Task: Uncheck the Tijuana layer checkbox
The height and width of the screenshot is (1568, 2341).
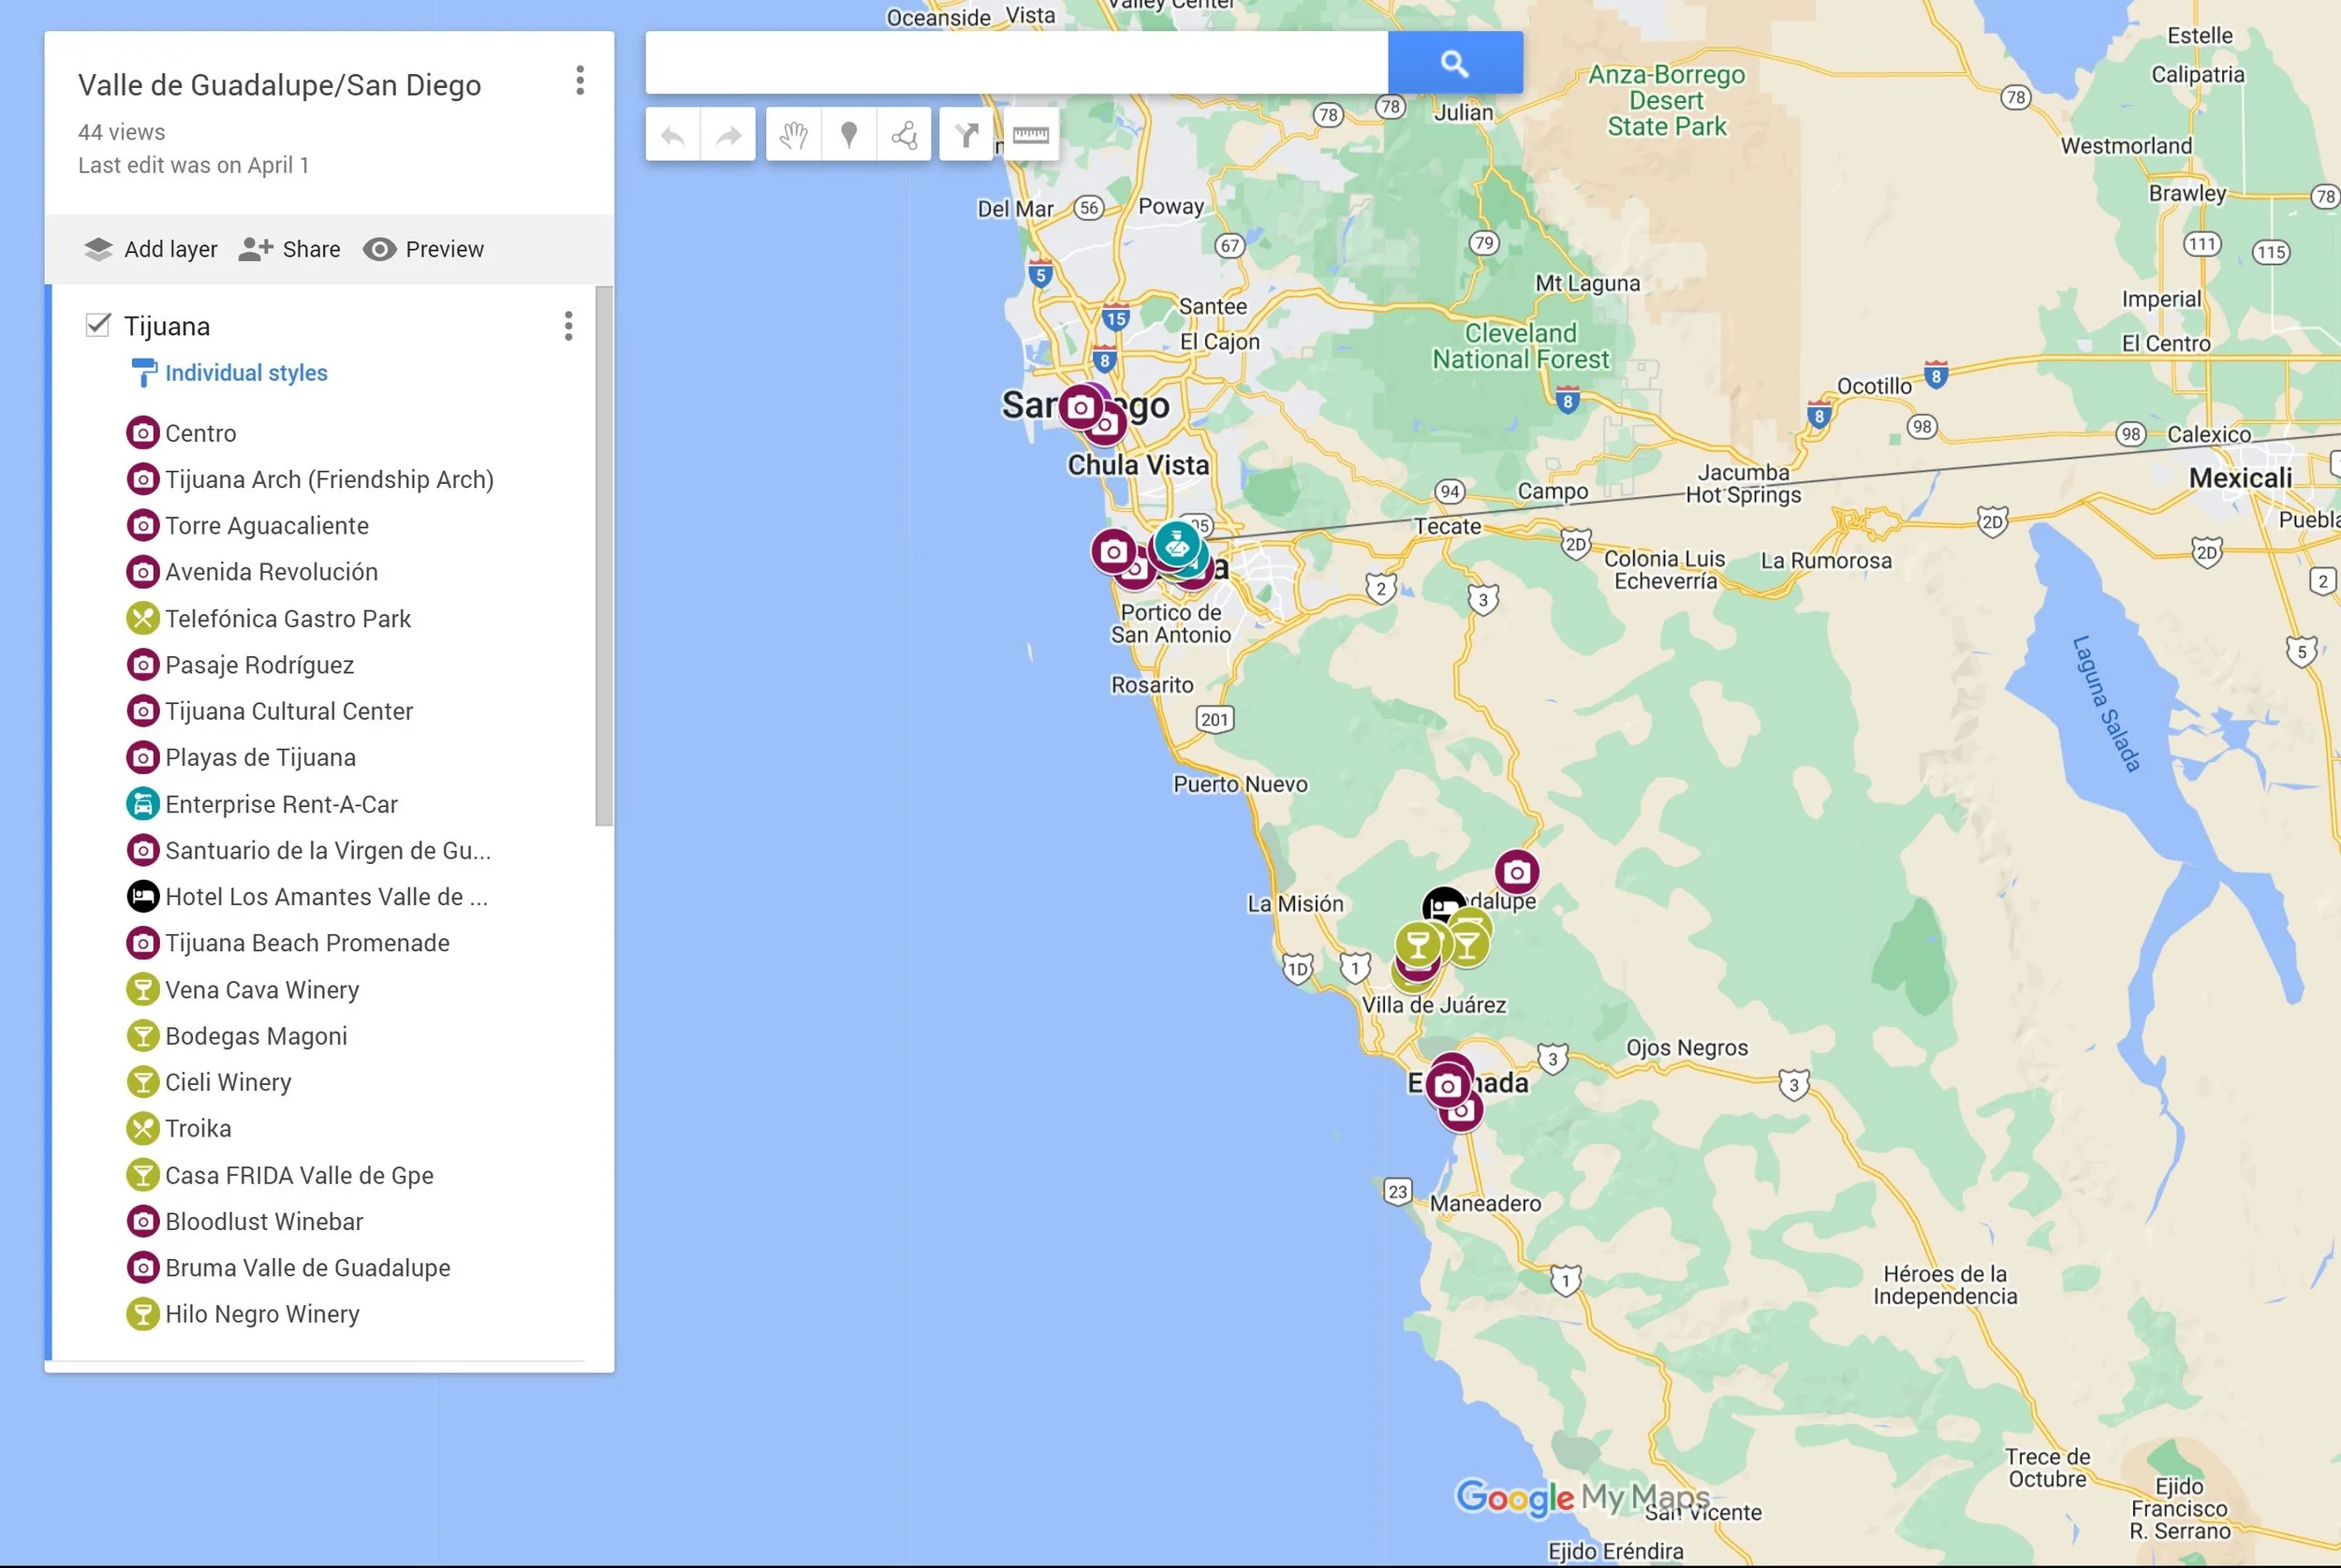Action: 97,325
